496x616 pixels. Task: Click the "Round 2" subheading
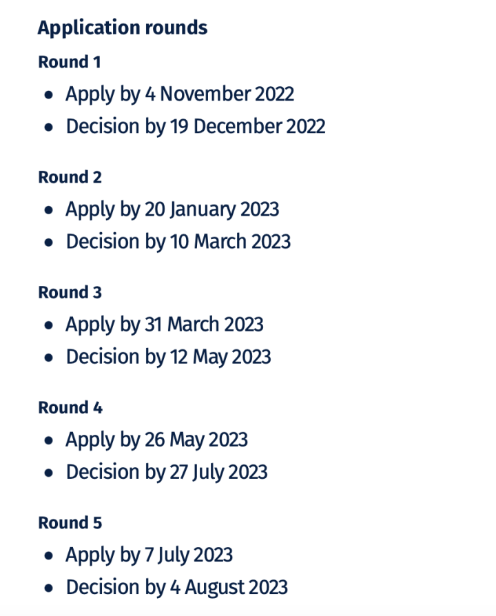[70, 177]
